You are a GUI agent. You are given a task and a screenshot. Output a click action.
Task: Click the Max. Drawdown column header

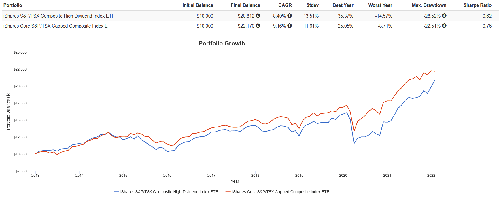click(429, 5)
